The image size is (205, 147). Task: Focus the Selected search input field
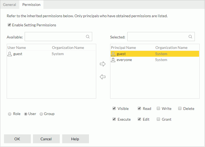tap(161, 37)
